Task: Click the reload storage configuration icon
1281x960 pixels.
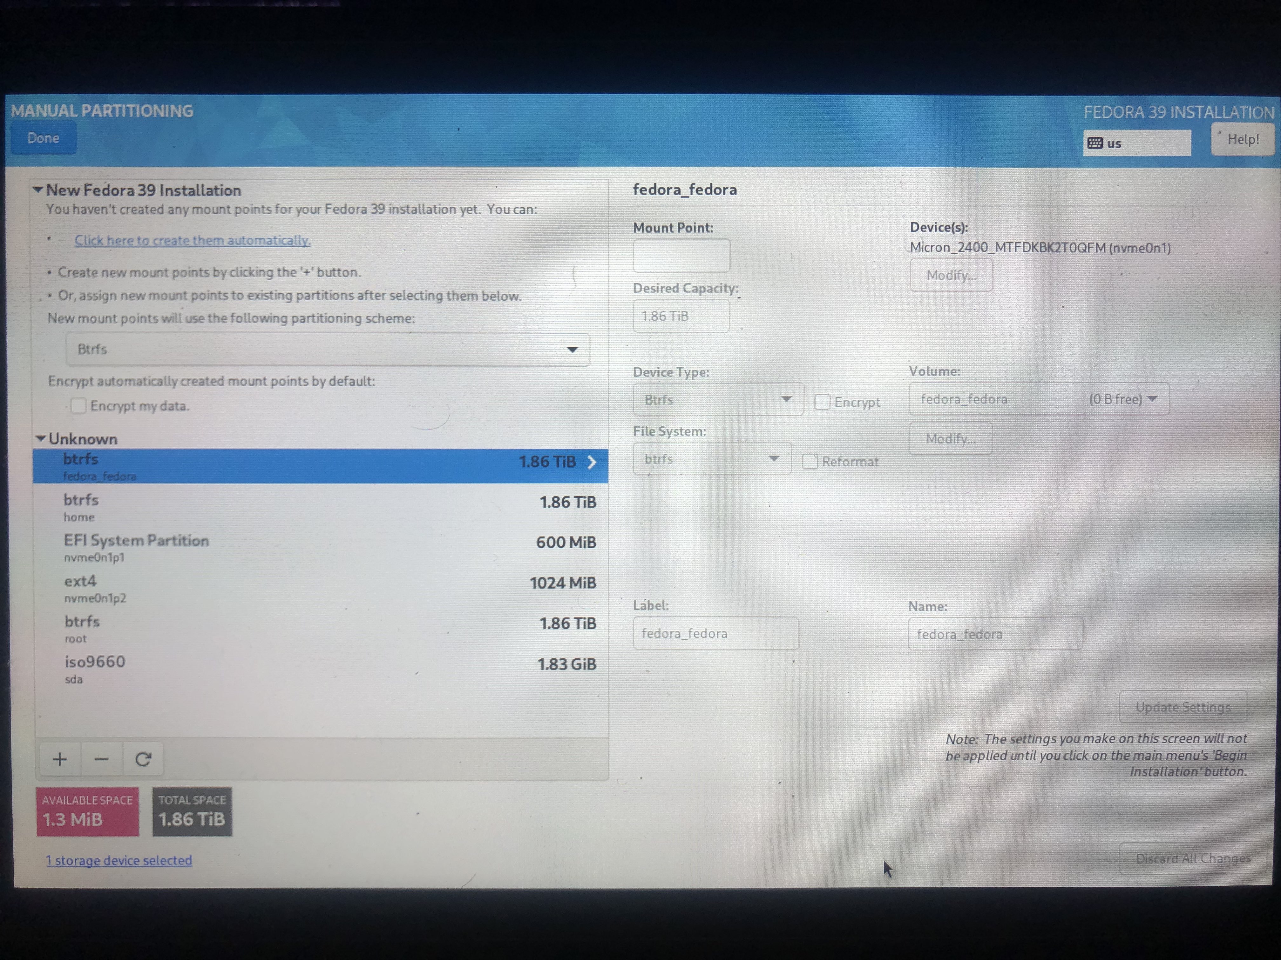Action: tap(143, 759)
